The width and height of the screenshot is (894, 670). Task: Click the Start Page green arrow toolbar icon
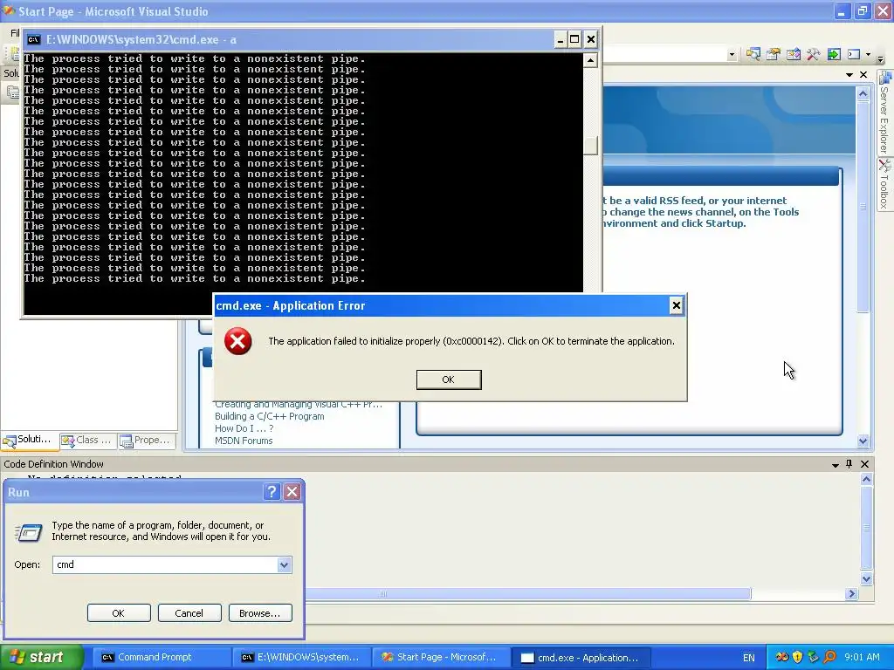coord(834,54)
